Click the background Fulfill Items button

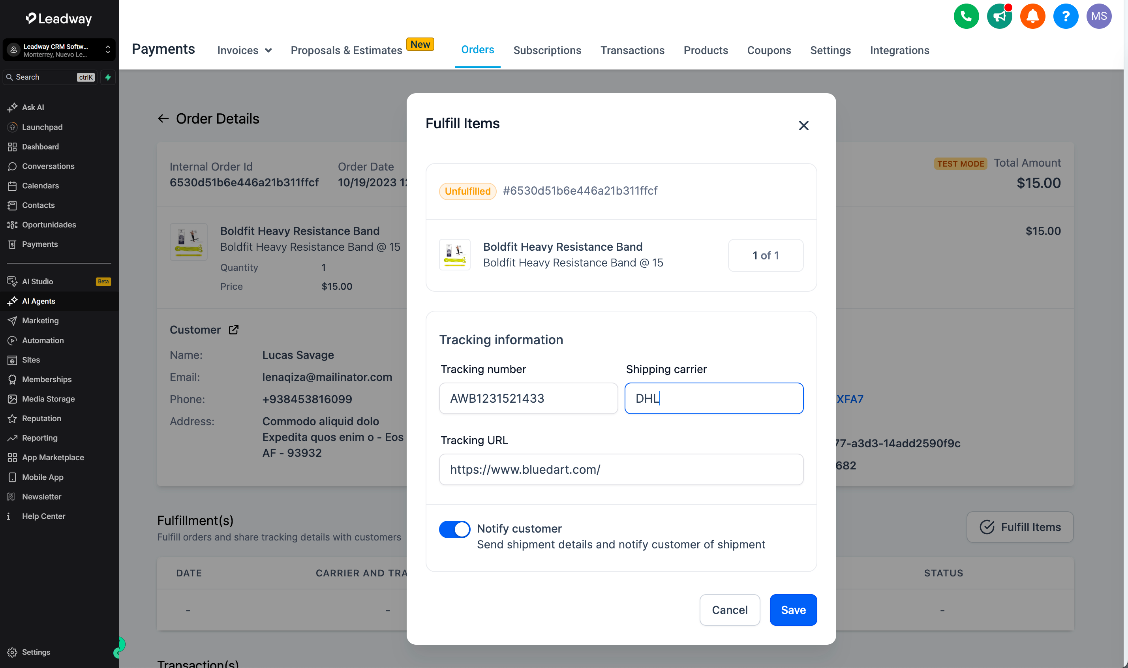[1019, 527]
